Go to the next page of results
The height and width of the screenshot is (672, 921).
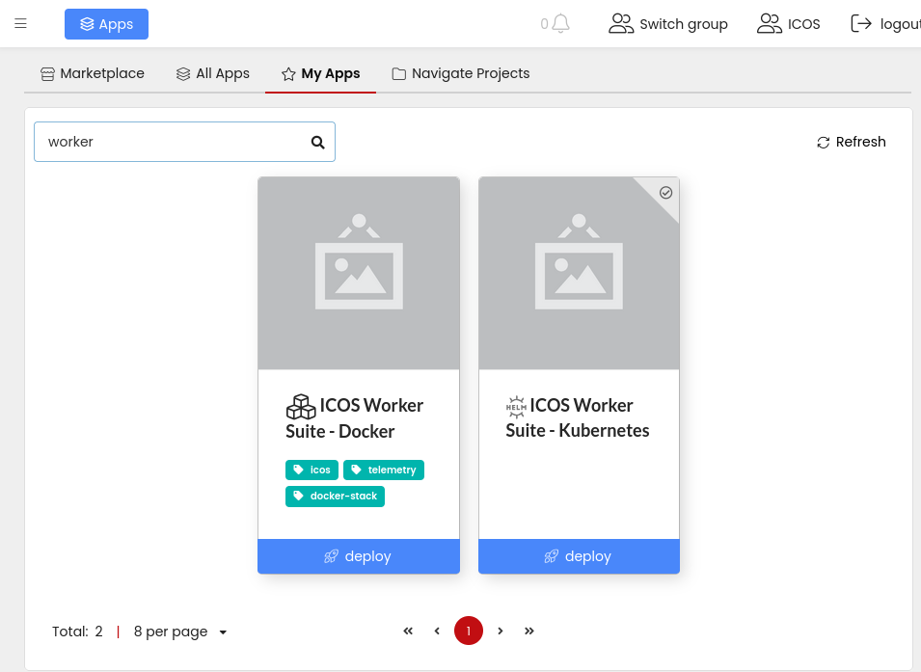[x=501, y=631]
